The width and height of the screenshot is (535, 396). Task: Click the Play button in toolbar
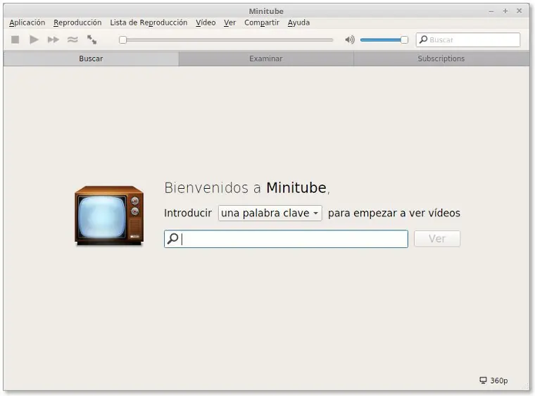click(34, 39)
